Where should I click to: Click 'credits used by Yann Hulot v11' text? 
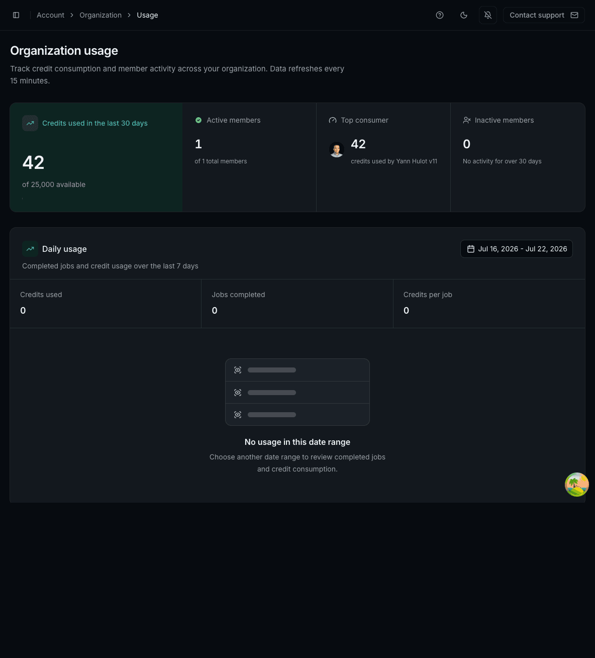pos(394,161)
